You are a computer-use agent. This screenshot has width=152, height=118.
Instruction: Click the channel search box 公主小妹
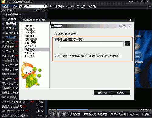(32, 6)
